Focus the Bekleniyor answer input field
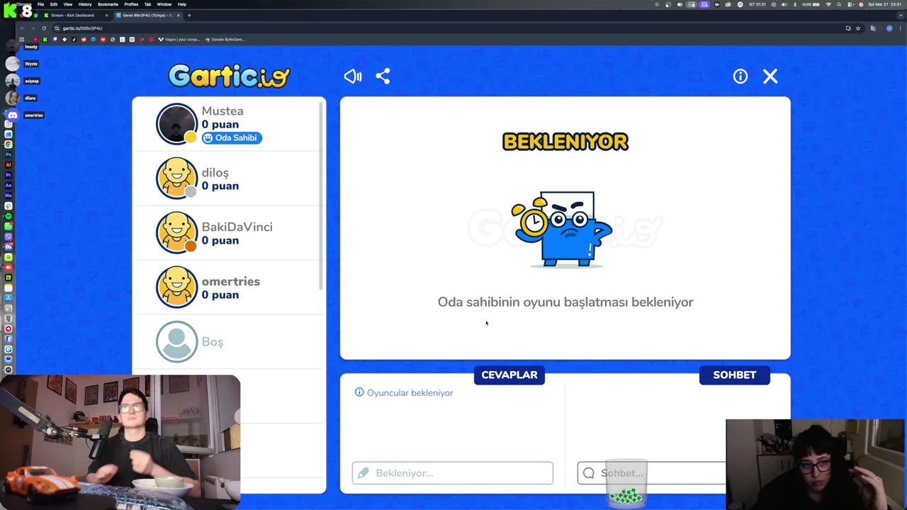Screen dimensions: 907x510 pyautogui.click(x=452, y=473)
